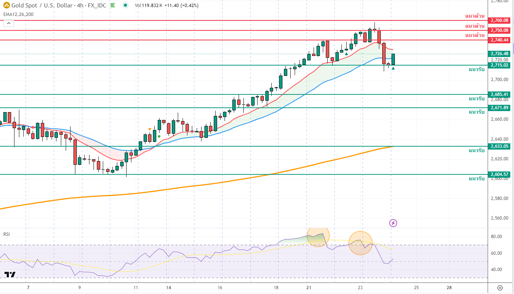Image resolution: width=514 pixels, height=294 pixels.
Task: Click the 2,560.00 price axis label
Action: coord(499,218)
